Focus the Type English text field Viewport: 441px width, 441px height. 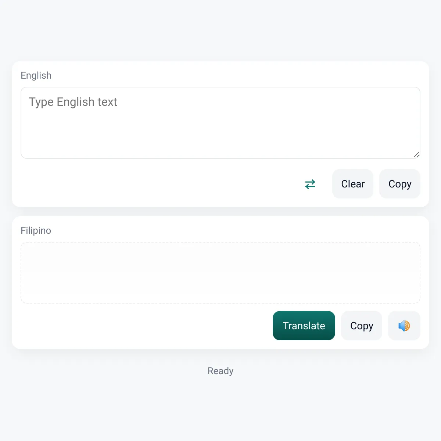pos(220,123)
